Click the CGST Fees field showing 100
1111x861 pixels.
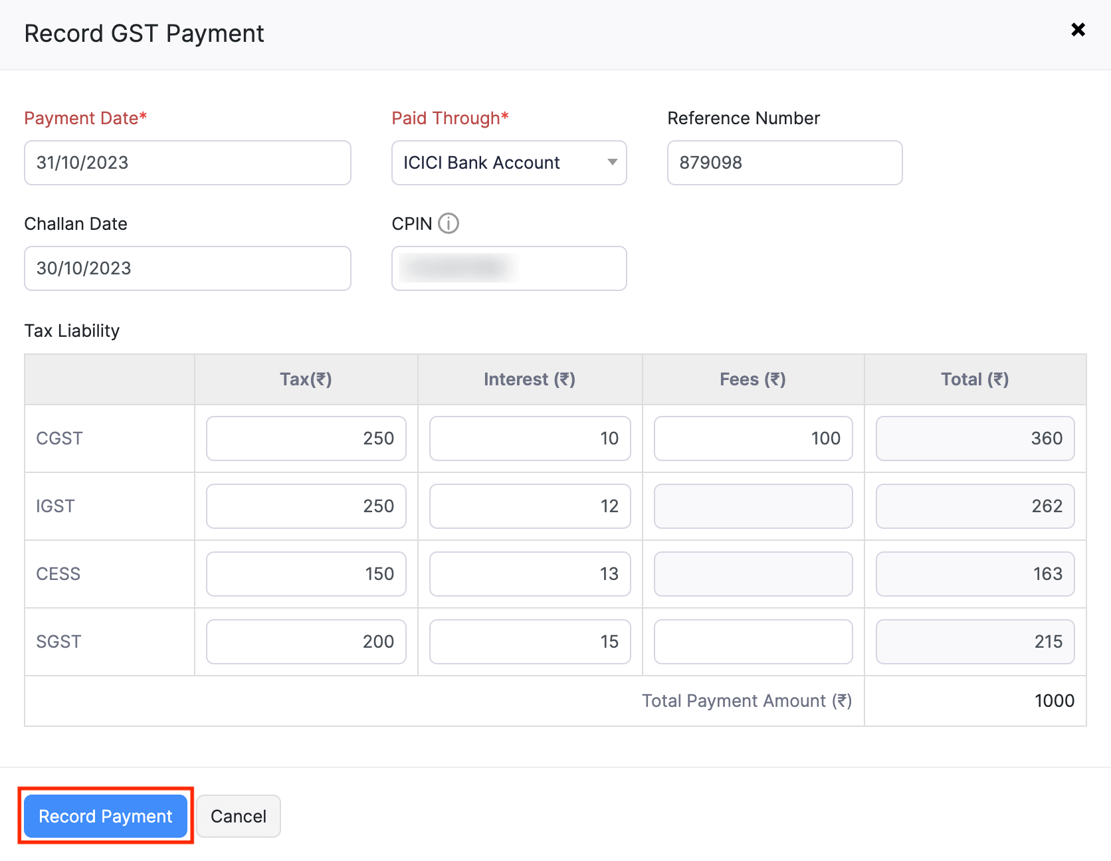click(752, 438)
